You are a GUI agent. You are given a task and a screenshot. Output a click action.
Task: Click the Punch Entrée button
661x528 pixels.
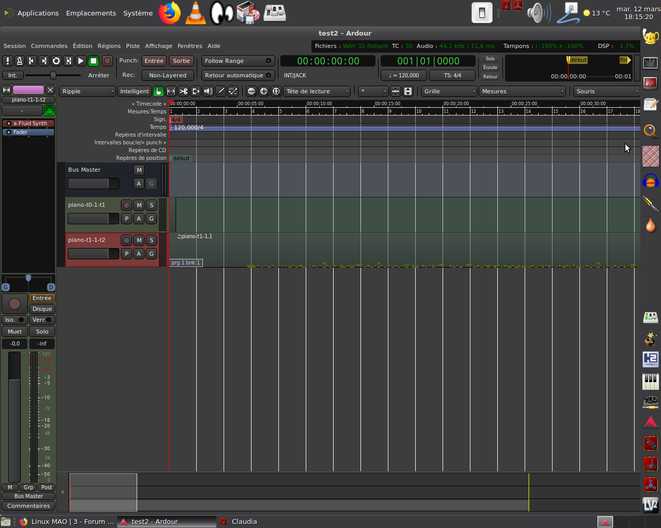click(154, 61)
